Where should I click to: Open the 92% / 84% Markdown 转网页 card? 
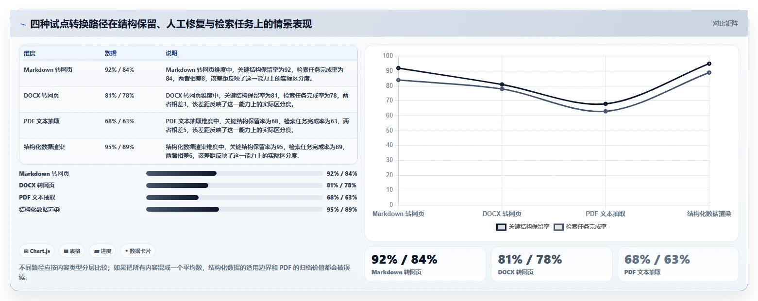click(425, 264)
